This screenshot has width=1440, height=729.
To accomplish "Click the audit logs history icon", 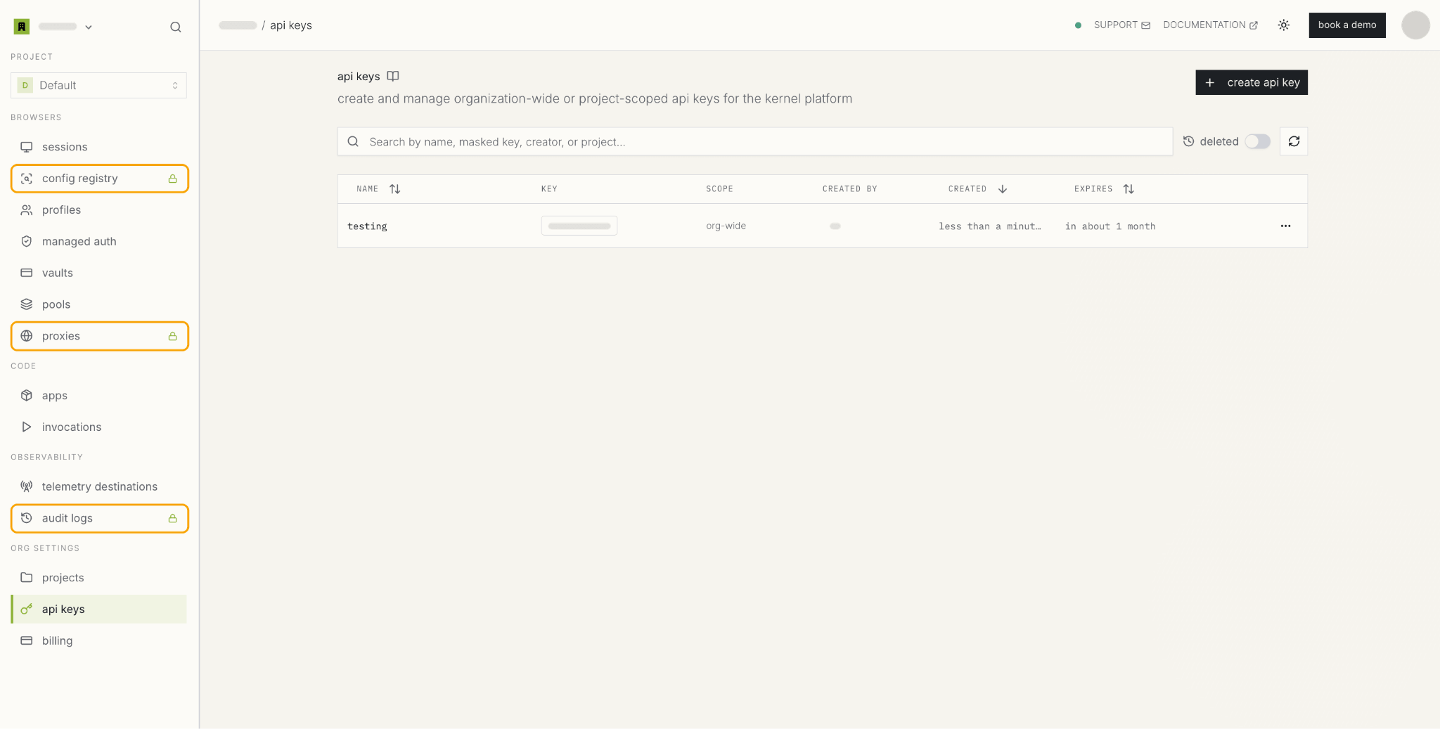I will 27,518.
